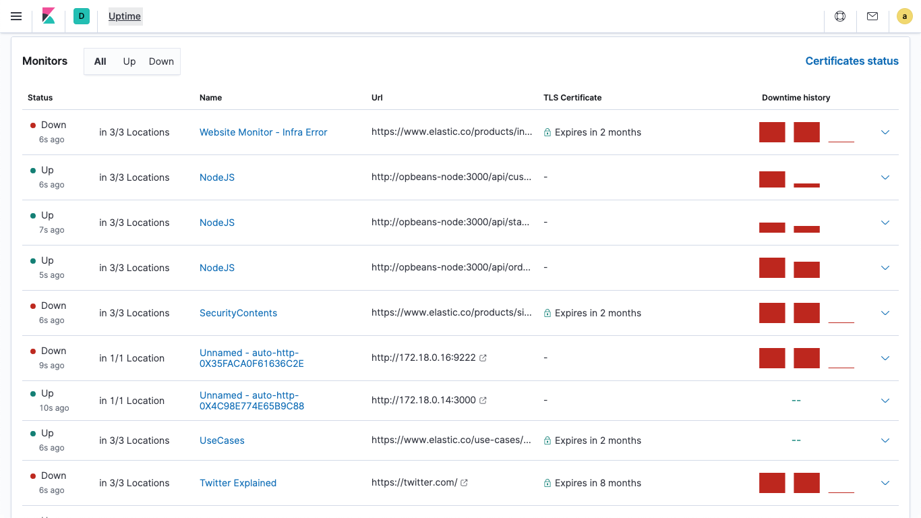Open the help menu lifebuoy icon
The image size is (921, 518).
tap(840, 16)
